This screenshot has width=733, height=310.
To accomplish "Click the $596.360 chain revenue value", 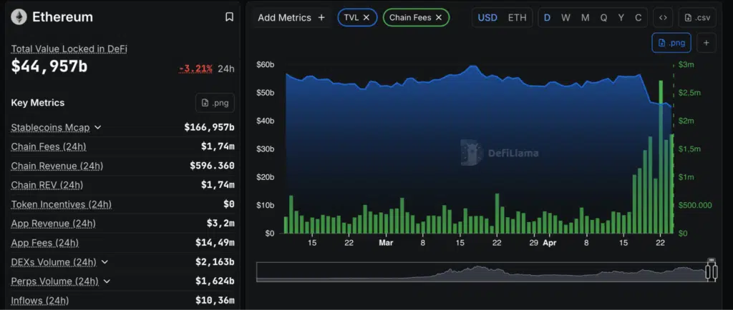I will 212,166.
